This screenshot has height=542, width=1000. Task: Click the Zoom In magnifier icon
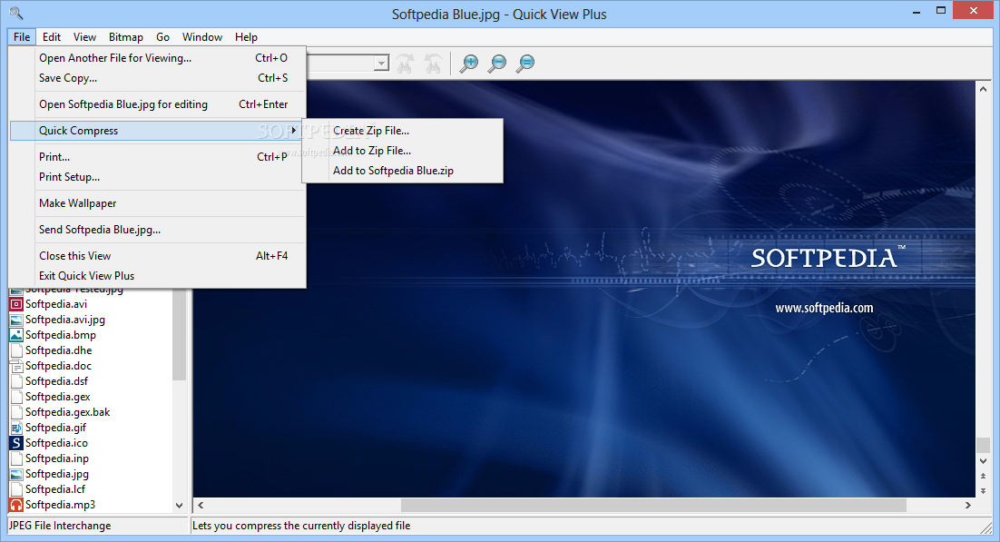click(x=469, y=63)
